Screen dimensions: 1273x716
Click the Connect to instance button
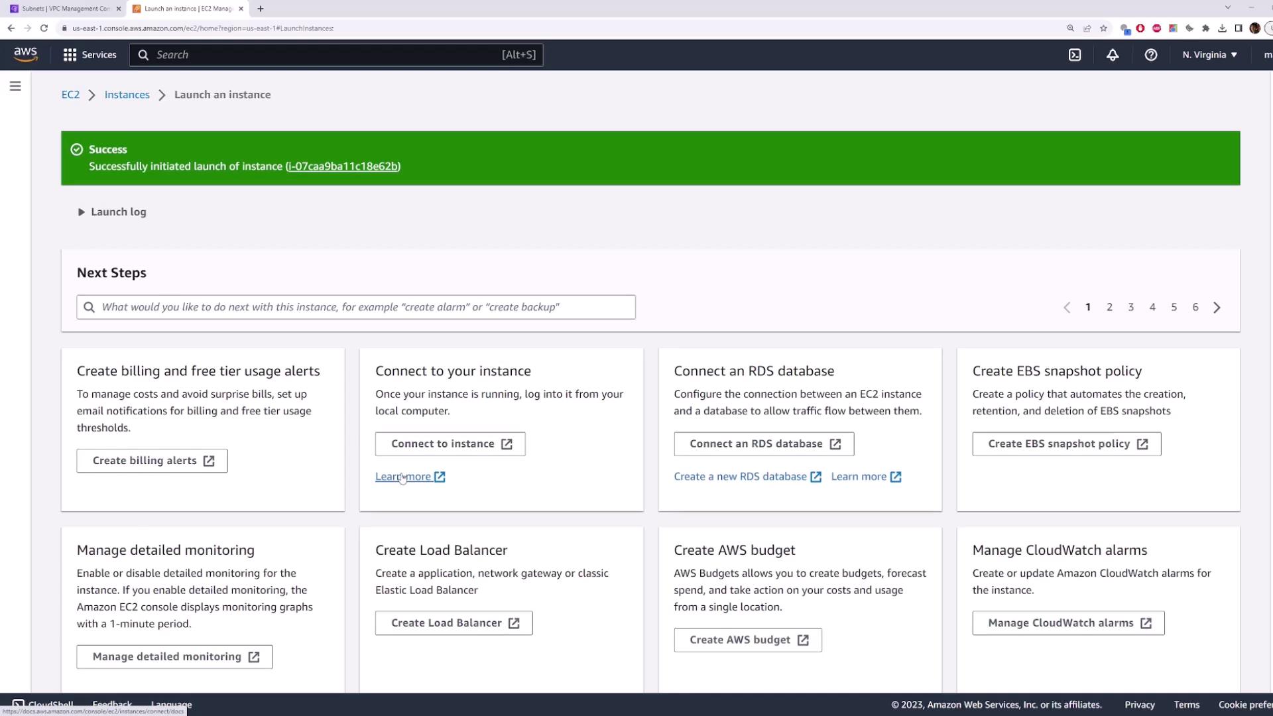[450, 444]
